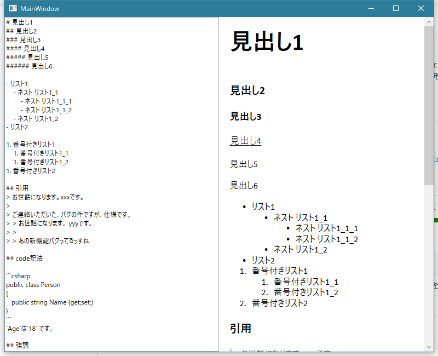Click the blockquote line starting with お世話になります
The width and height of the screenshot is (438, 356).
point(44,196)
